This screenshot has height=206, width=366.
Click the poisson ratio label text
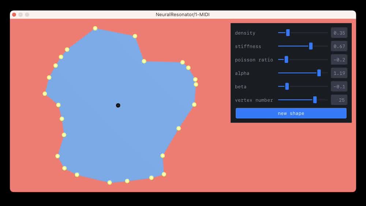[254, 60]
